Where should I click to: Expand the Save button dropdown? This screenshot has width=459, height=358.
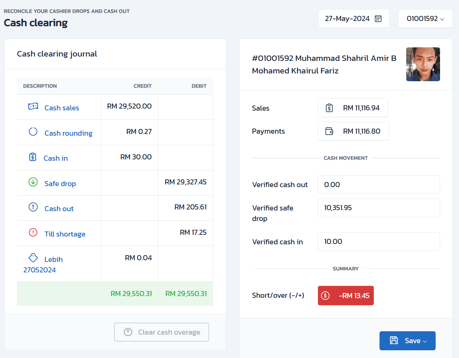(425, 341)
